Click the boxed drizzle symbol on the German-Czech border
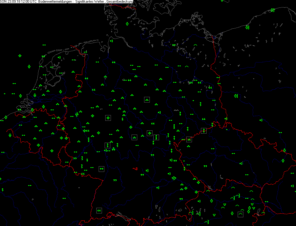The image size is (296, 226). (x=204, y=131)
